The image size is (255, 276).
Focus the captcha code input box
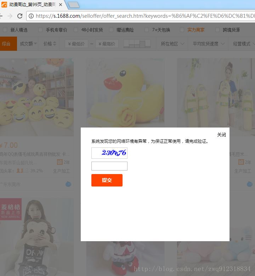109,166
